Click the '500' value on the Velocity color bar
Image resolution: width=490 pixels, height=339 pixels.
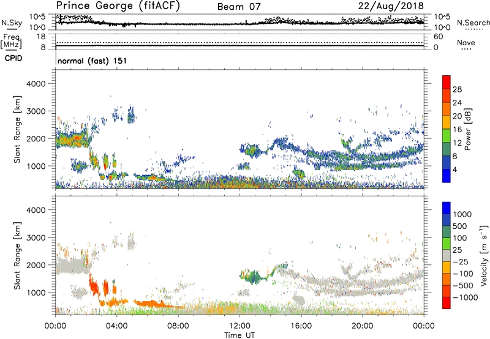coord(459,226)
